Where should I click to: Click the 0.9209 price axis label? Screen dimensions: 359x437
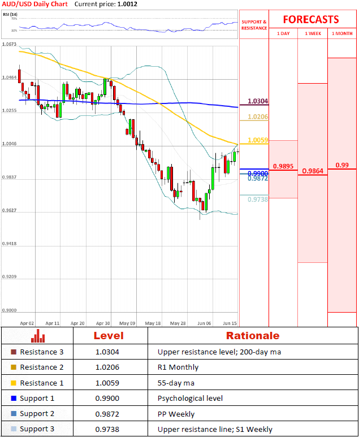tap(9, 277)
